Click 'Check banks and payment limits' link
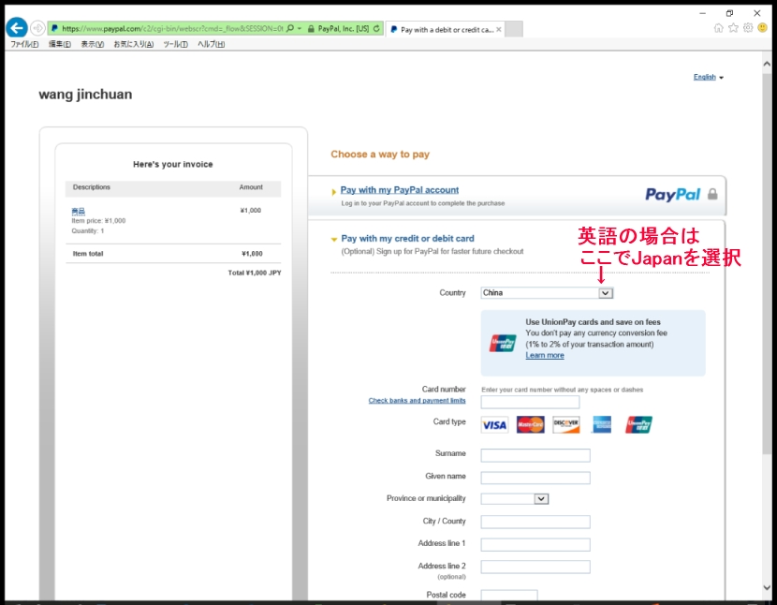The width and height of the screenshot is (777, 605). pyautogui.click(x=417, y=400)
